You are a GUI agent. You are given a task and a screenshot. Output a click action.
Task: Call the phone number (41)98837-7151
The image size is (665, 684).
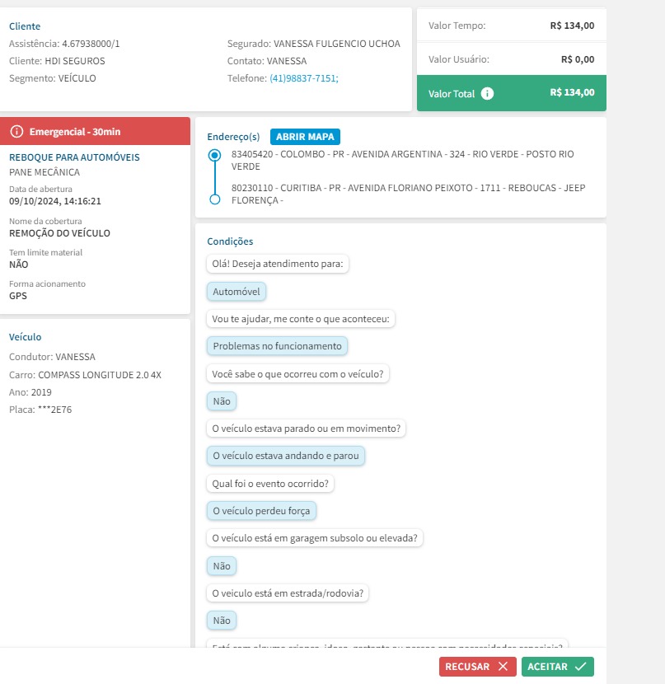pos(303,78)
